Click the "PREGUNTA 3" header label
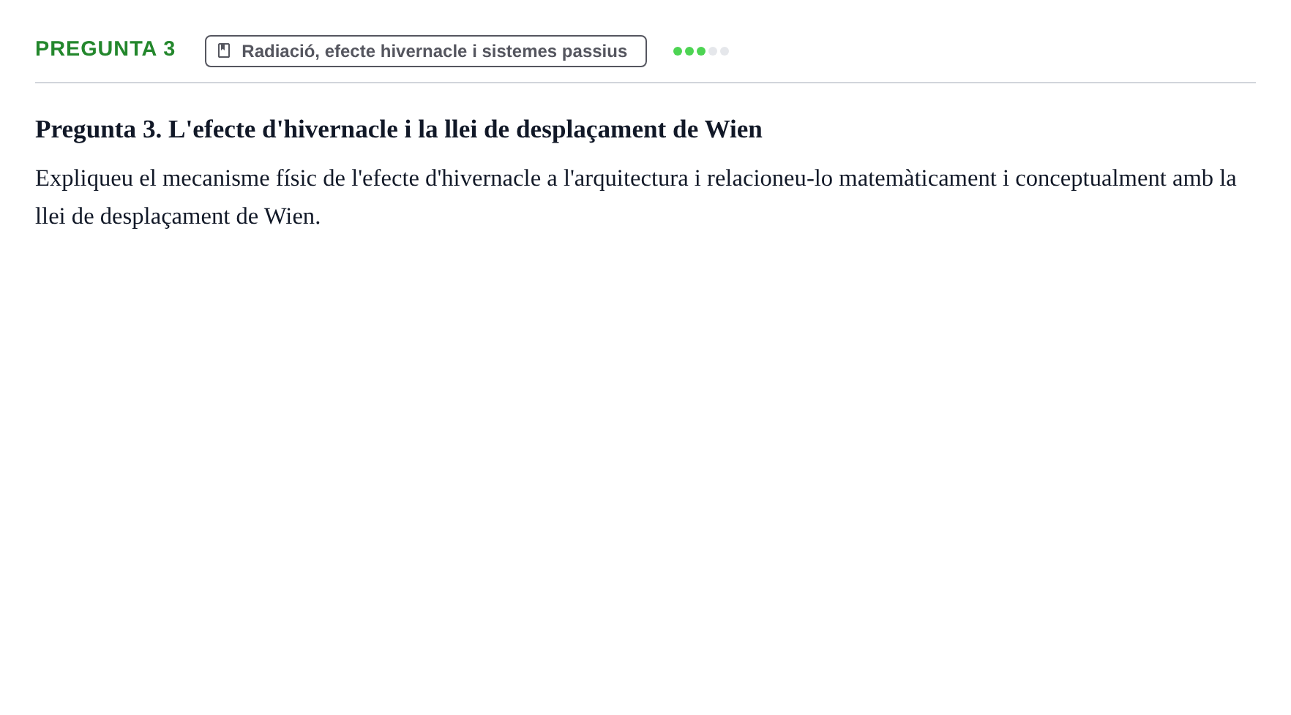This screenshot has width=1291, height=715. click(105, 49)
